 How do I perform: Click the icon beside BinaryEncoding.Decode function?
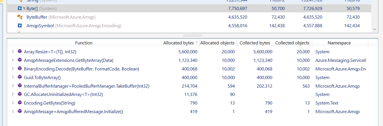tap(20, 69)
